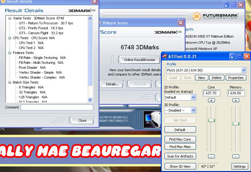Screen dimensions: 251x172
Task: Open profile Properties in ATITool
Action: 236,78
